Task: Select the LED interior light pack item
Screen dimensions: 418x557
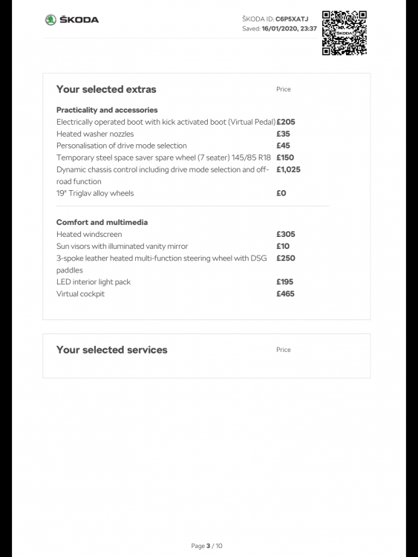Action: point(94,282)
